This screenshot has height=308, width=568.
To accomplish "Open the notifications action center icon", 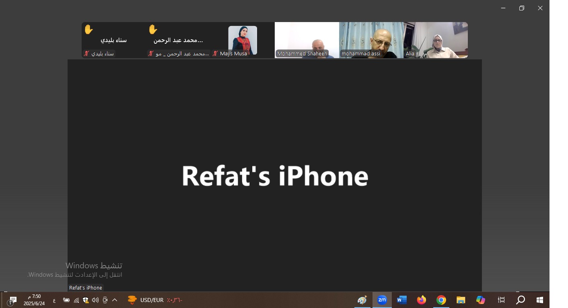I will click(x=12, y=300).
